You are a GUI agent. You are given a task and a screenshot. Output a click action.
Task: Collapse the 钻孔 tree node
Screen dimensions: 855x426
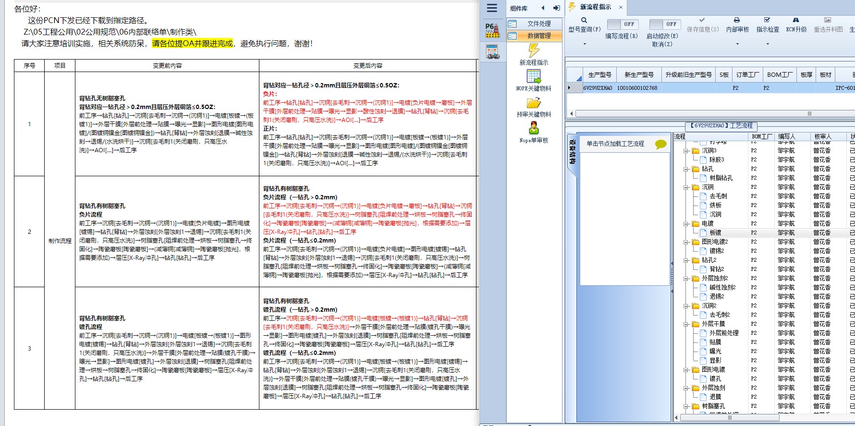pos(686,169)
